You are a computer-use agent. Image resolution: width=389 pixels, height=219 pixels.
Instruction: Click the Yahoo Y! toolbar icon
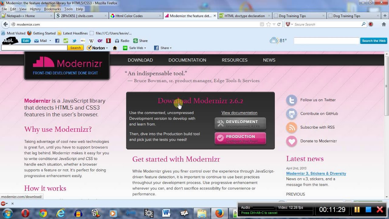tap(100, 41)
